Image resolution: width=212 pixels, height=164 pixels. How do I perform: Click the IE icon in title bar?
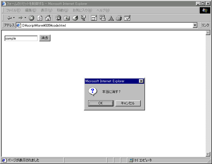(4, 4)
